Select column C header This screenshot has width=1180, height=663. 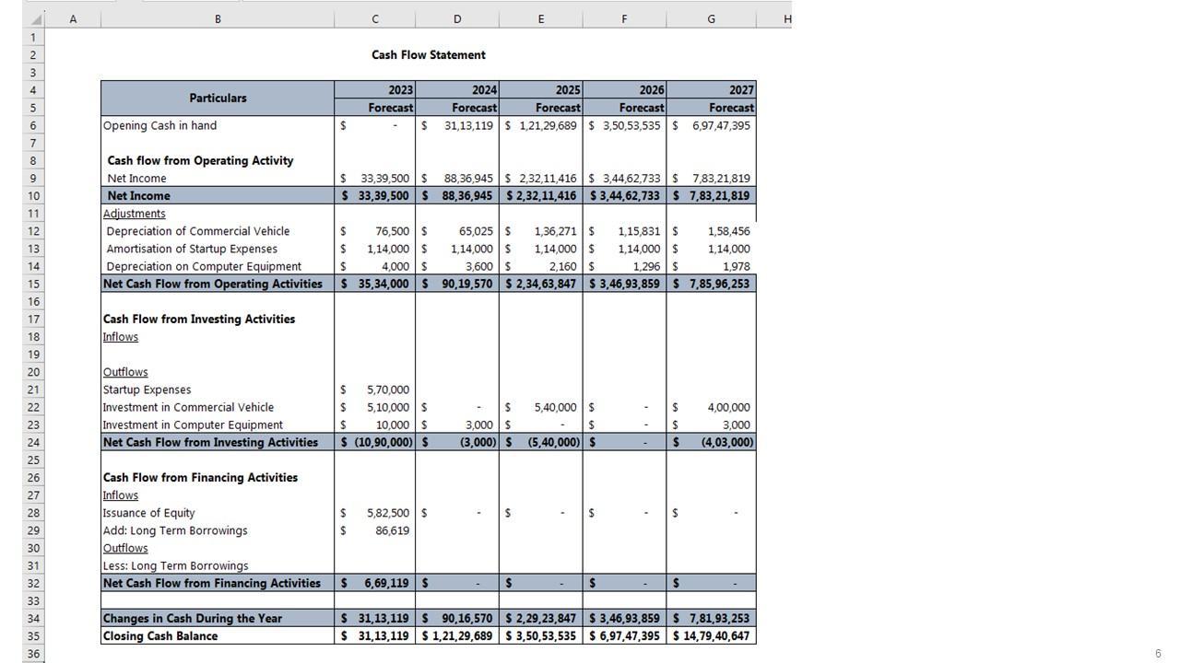tap(374, 18)
